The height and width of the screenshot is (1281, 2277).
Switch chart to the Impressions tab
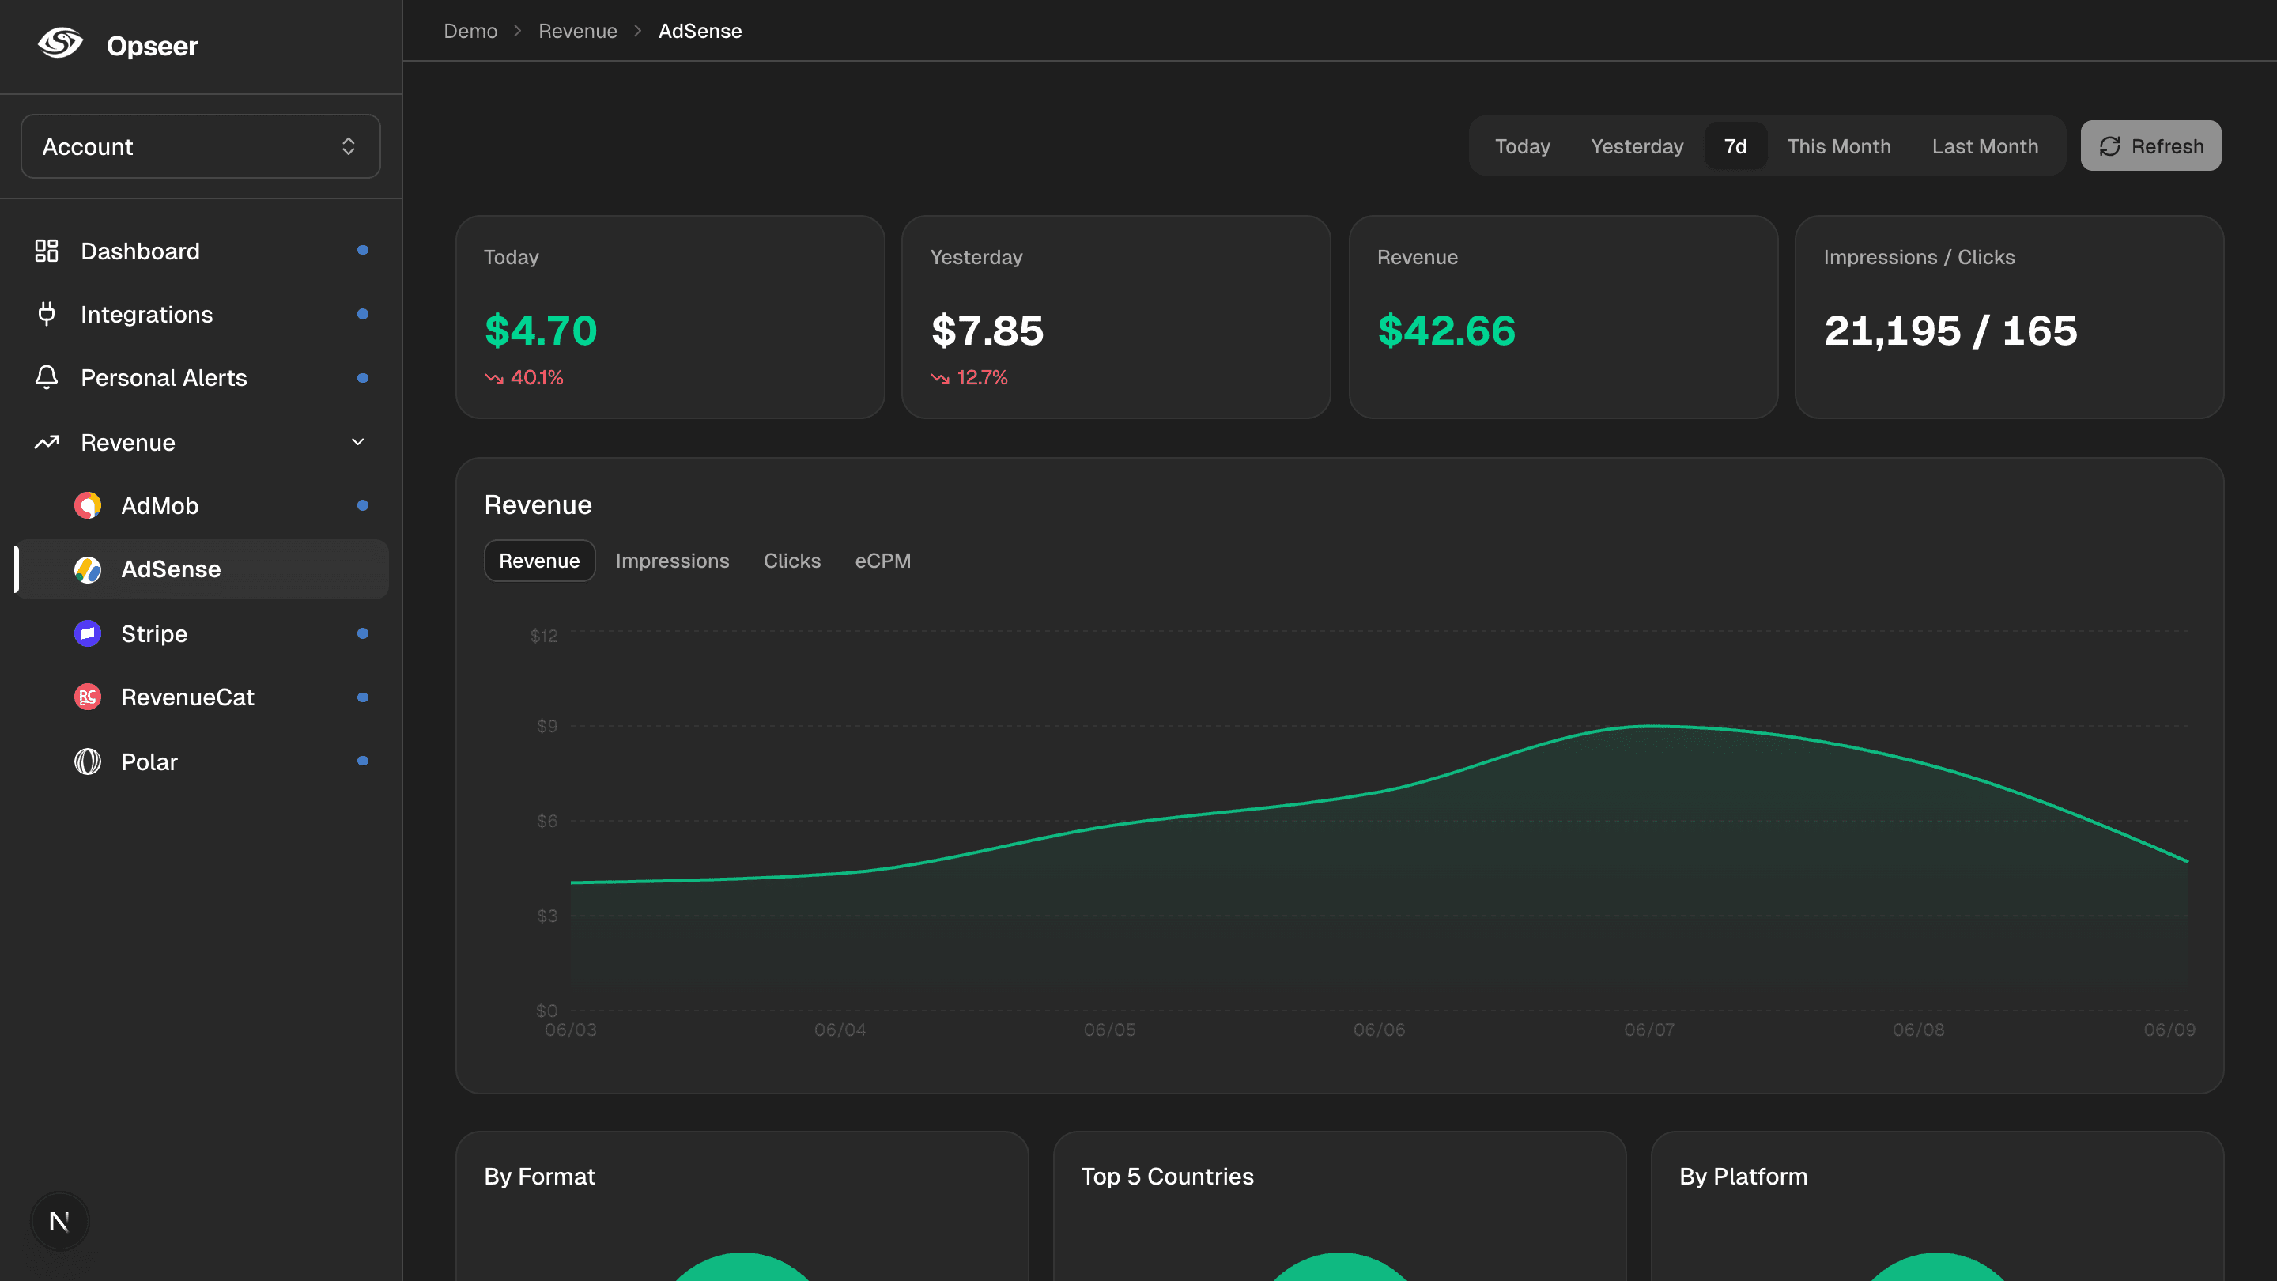click(x=672, y=561)
